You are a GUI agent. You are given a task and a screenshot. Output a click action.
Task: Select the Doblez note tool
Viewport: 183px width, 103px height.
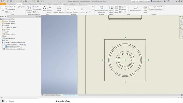[36, 12]
